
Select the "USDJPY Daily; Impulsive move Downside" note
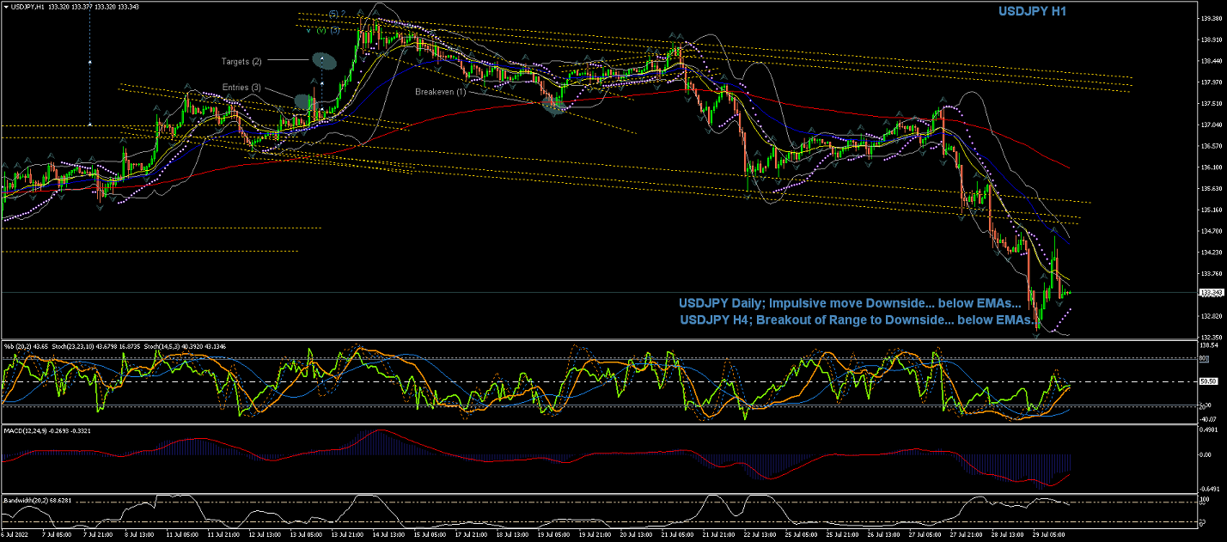click(849, 303)
